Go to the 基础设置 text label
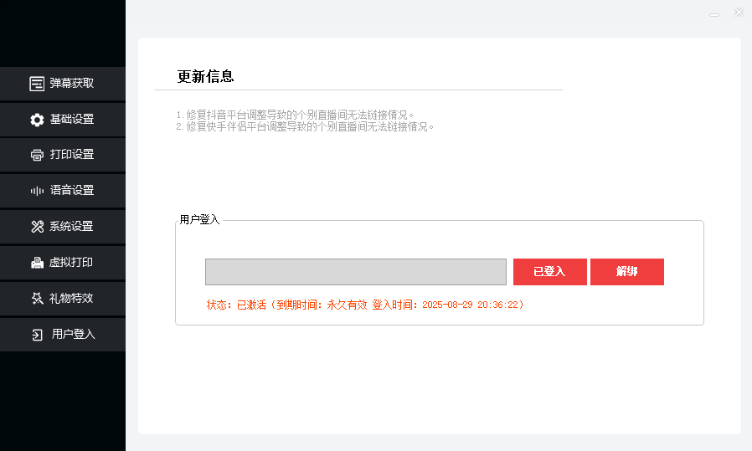Screen dimensions: 752x451 click(x=72, y=120)
